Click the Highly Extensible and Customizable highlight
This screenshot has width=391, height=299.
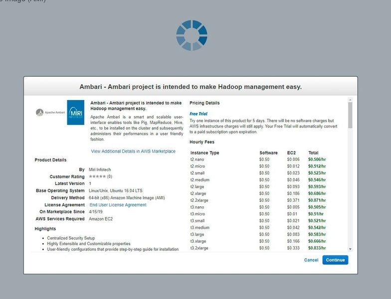(89, 244)
